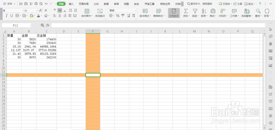Screen dimensions: 275x130
Task: Click the 筛选 filter funnel icon
Action: pos(195,11)
